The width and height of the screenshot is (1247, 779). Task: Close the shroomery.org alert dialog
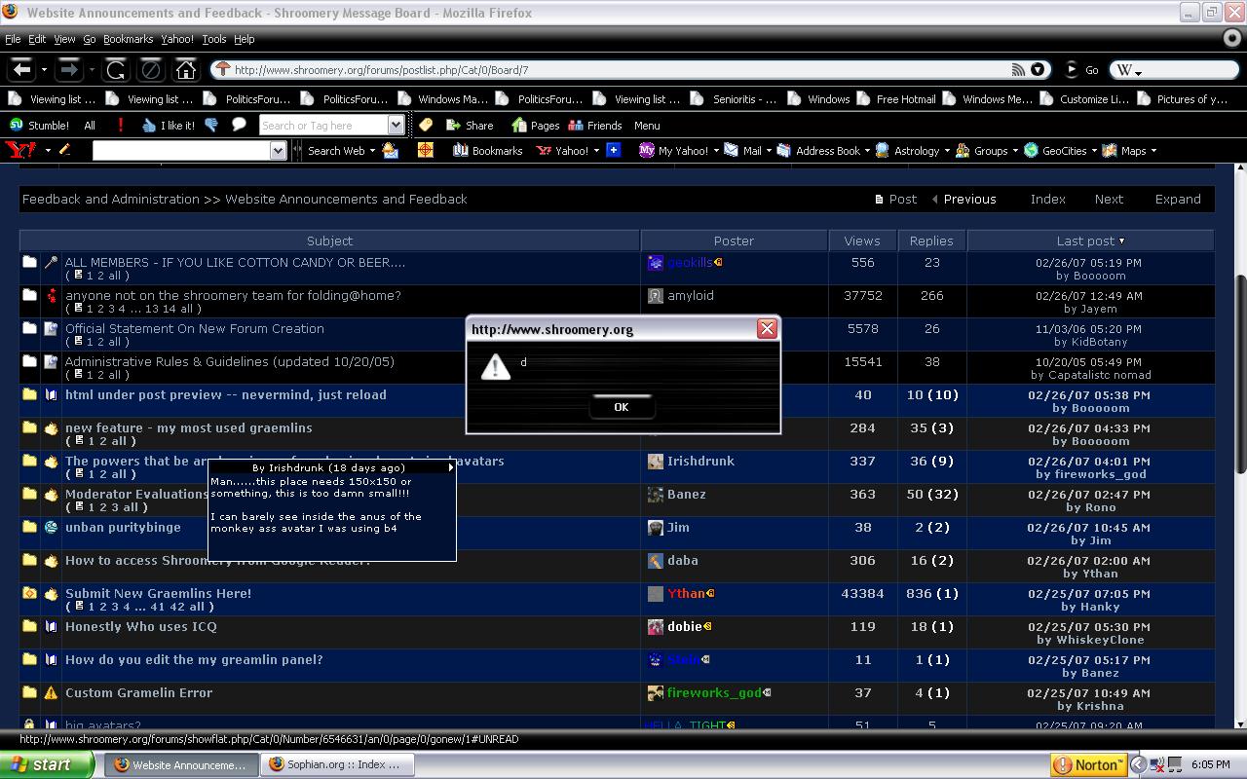click(x=767, y=328)
